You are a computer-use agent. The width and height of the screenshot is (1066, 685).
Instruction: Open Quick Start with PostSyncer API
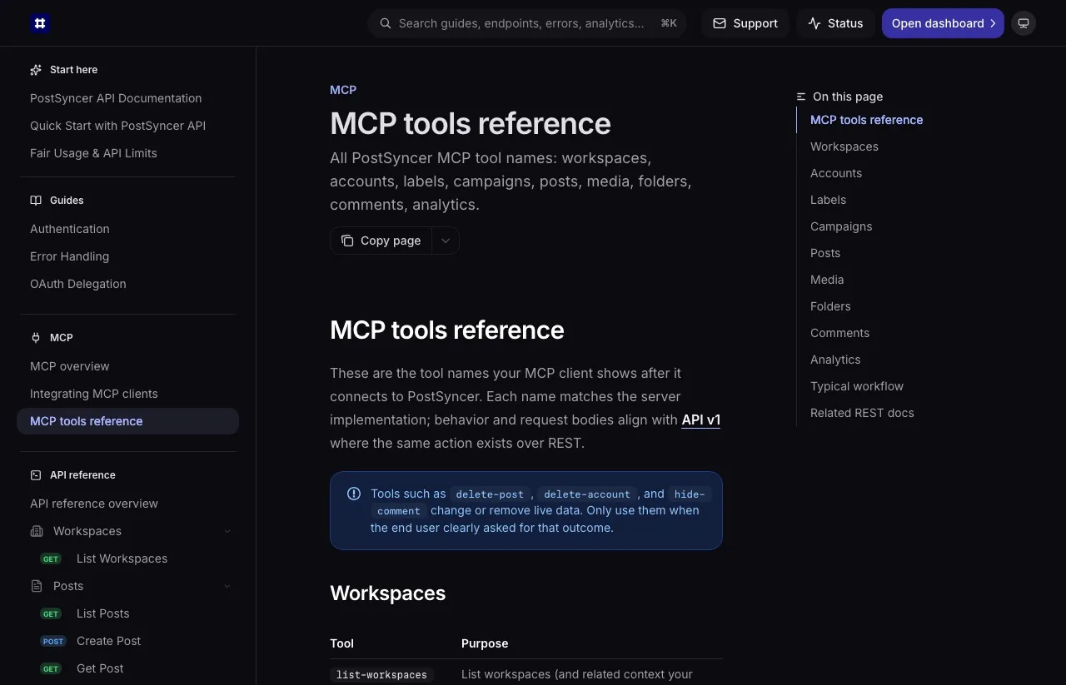point(117,126)
